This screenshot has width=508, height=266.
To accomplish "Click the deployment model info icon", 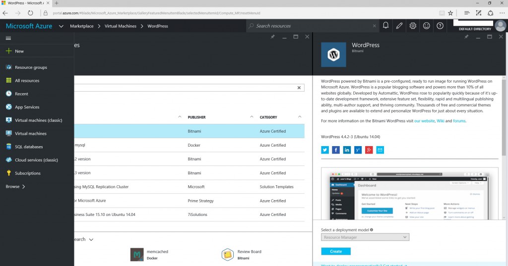I will (x=372, y=230).
